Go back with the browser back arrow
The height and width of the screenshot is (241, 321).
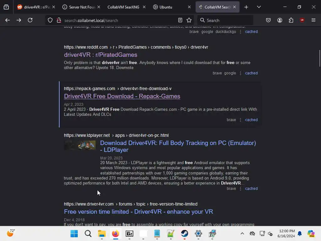8,20
